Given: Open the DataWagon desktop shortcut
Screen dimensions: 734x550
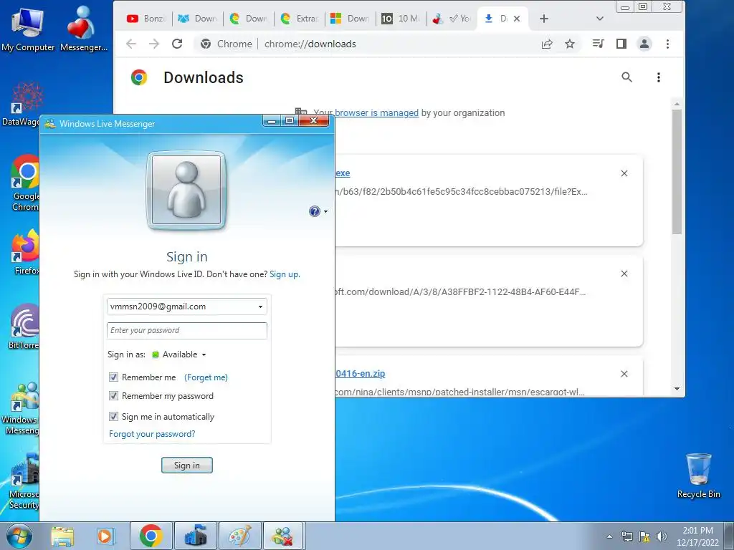Looking at the screenshot, I should click(x=21, y=104).
